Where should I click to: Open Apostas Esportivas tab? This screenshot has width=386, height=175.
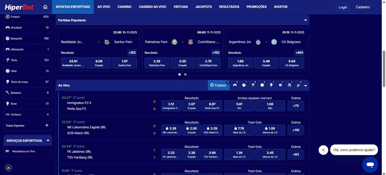[x=73, y=7]
